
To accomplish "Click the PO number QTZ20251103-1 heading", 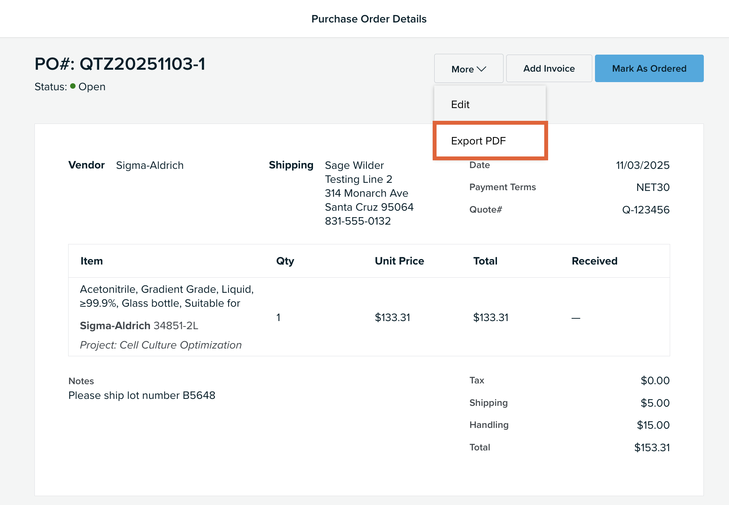I will [x=120, y=64].
